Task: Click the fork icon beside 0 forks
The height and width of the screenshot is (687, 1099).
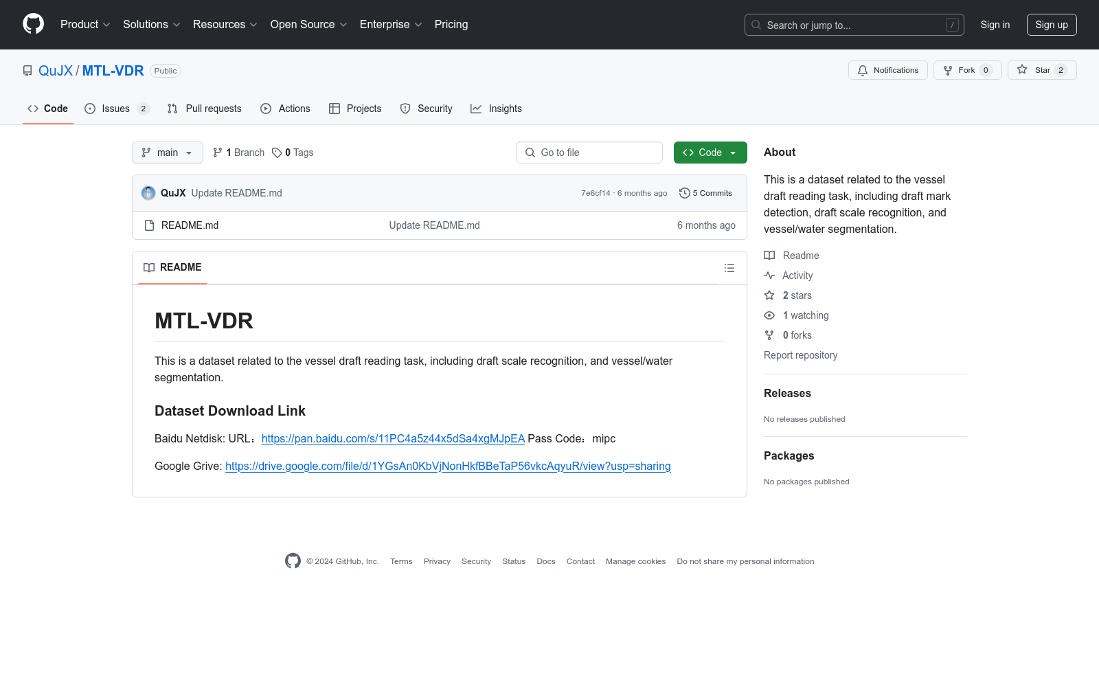Action: 769,335
